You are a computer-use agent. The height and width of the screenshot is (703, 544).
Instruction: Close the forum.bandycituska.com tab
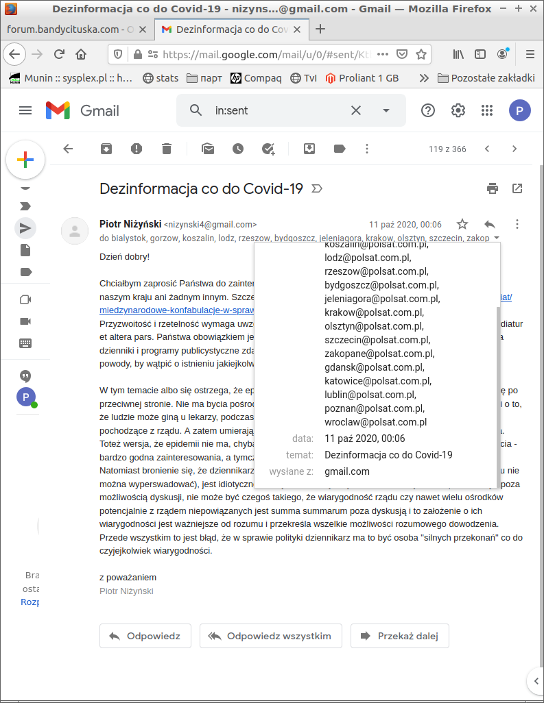coord(143,29)
